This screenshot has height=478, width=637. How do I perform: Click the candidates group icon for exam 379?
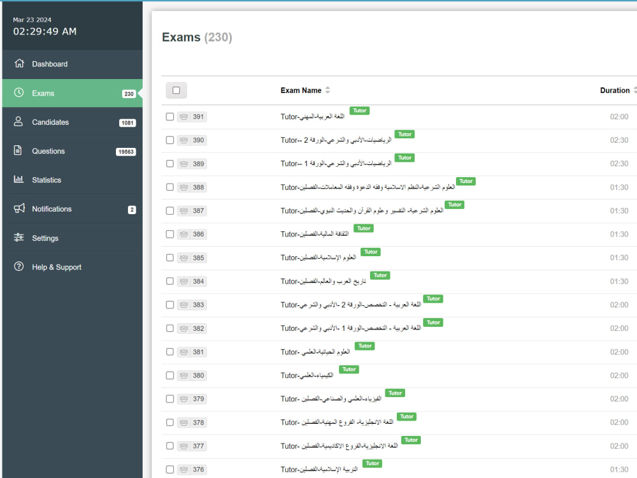tap(183, 399)
